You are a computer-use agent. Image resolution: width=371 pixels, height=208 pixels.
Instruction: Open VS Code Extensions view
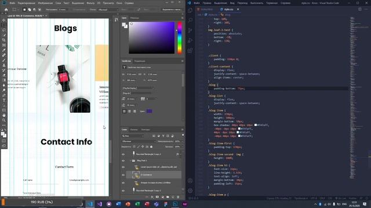190,50
